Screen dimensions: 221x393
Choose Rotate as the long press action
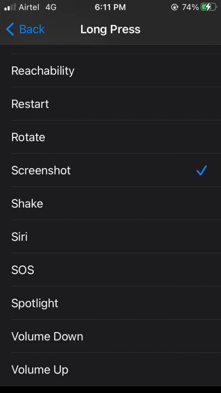[28, 137]
